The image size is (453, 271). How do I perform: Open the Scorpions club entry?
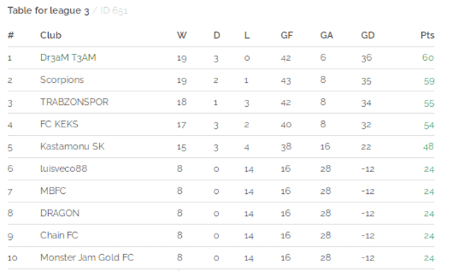(x=62, y=80)
